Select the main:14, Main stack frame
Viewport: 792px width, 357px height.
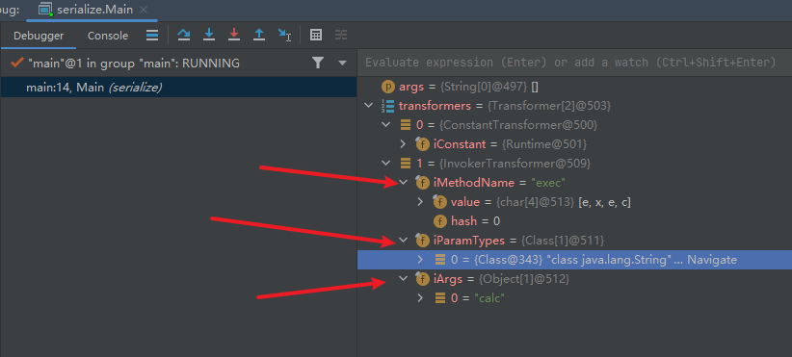178,88
